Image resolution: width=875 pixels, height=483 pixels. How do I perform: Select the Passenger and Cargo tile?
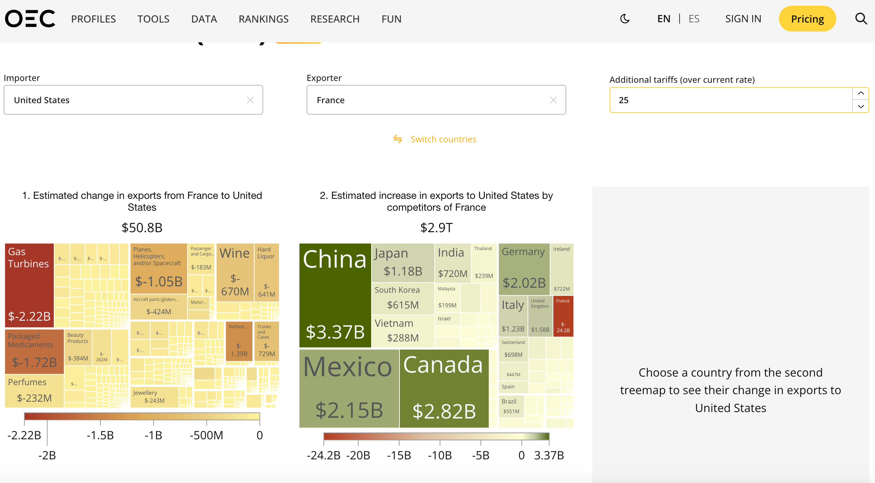coord(202,259)
